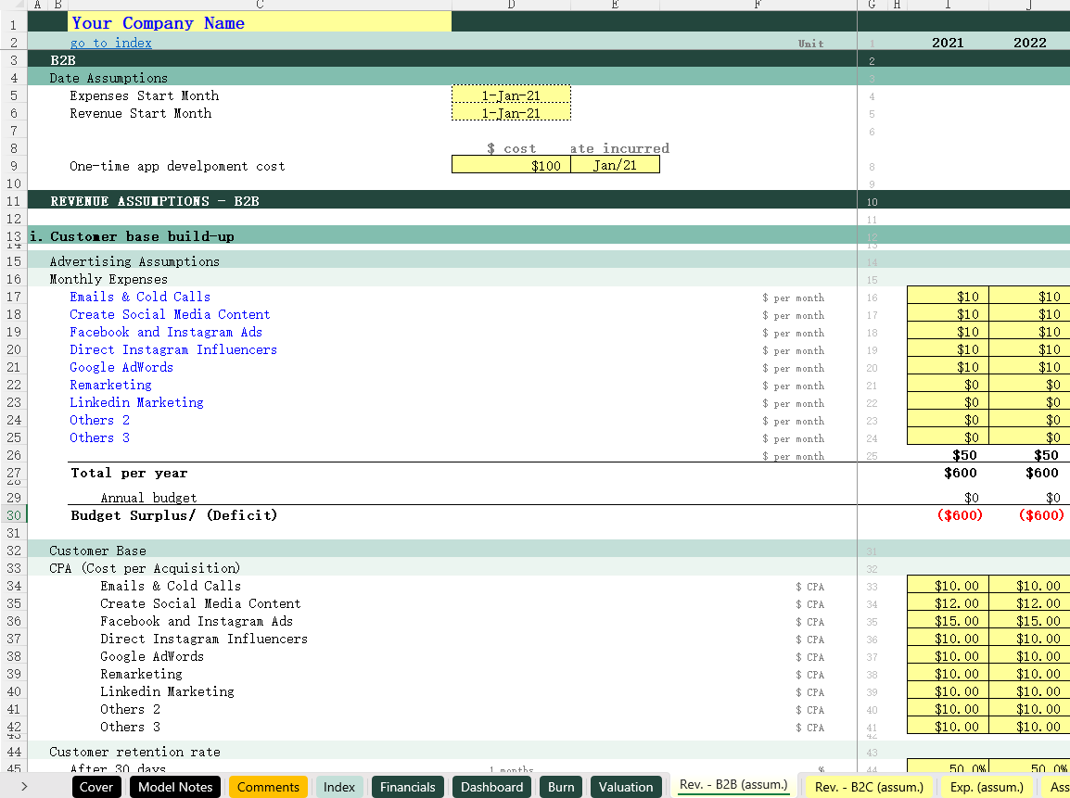Click the sheet tab scroll right arrow
Image resolution: width=1070 pixels, height=798 pixels.
coord(23,787)
